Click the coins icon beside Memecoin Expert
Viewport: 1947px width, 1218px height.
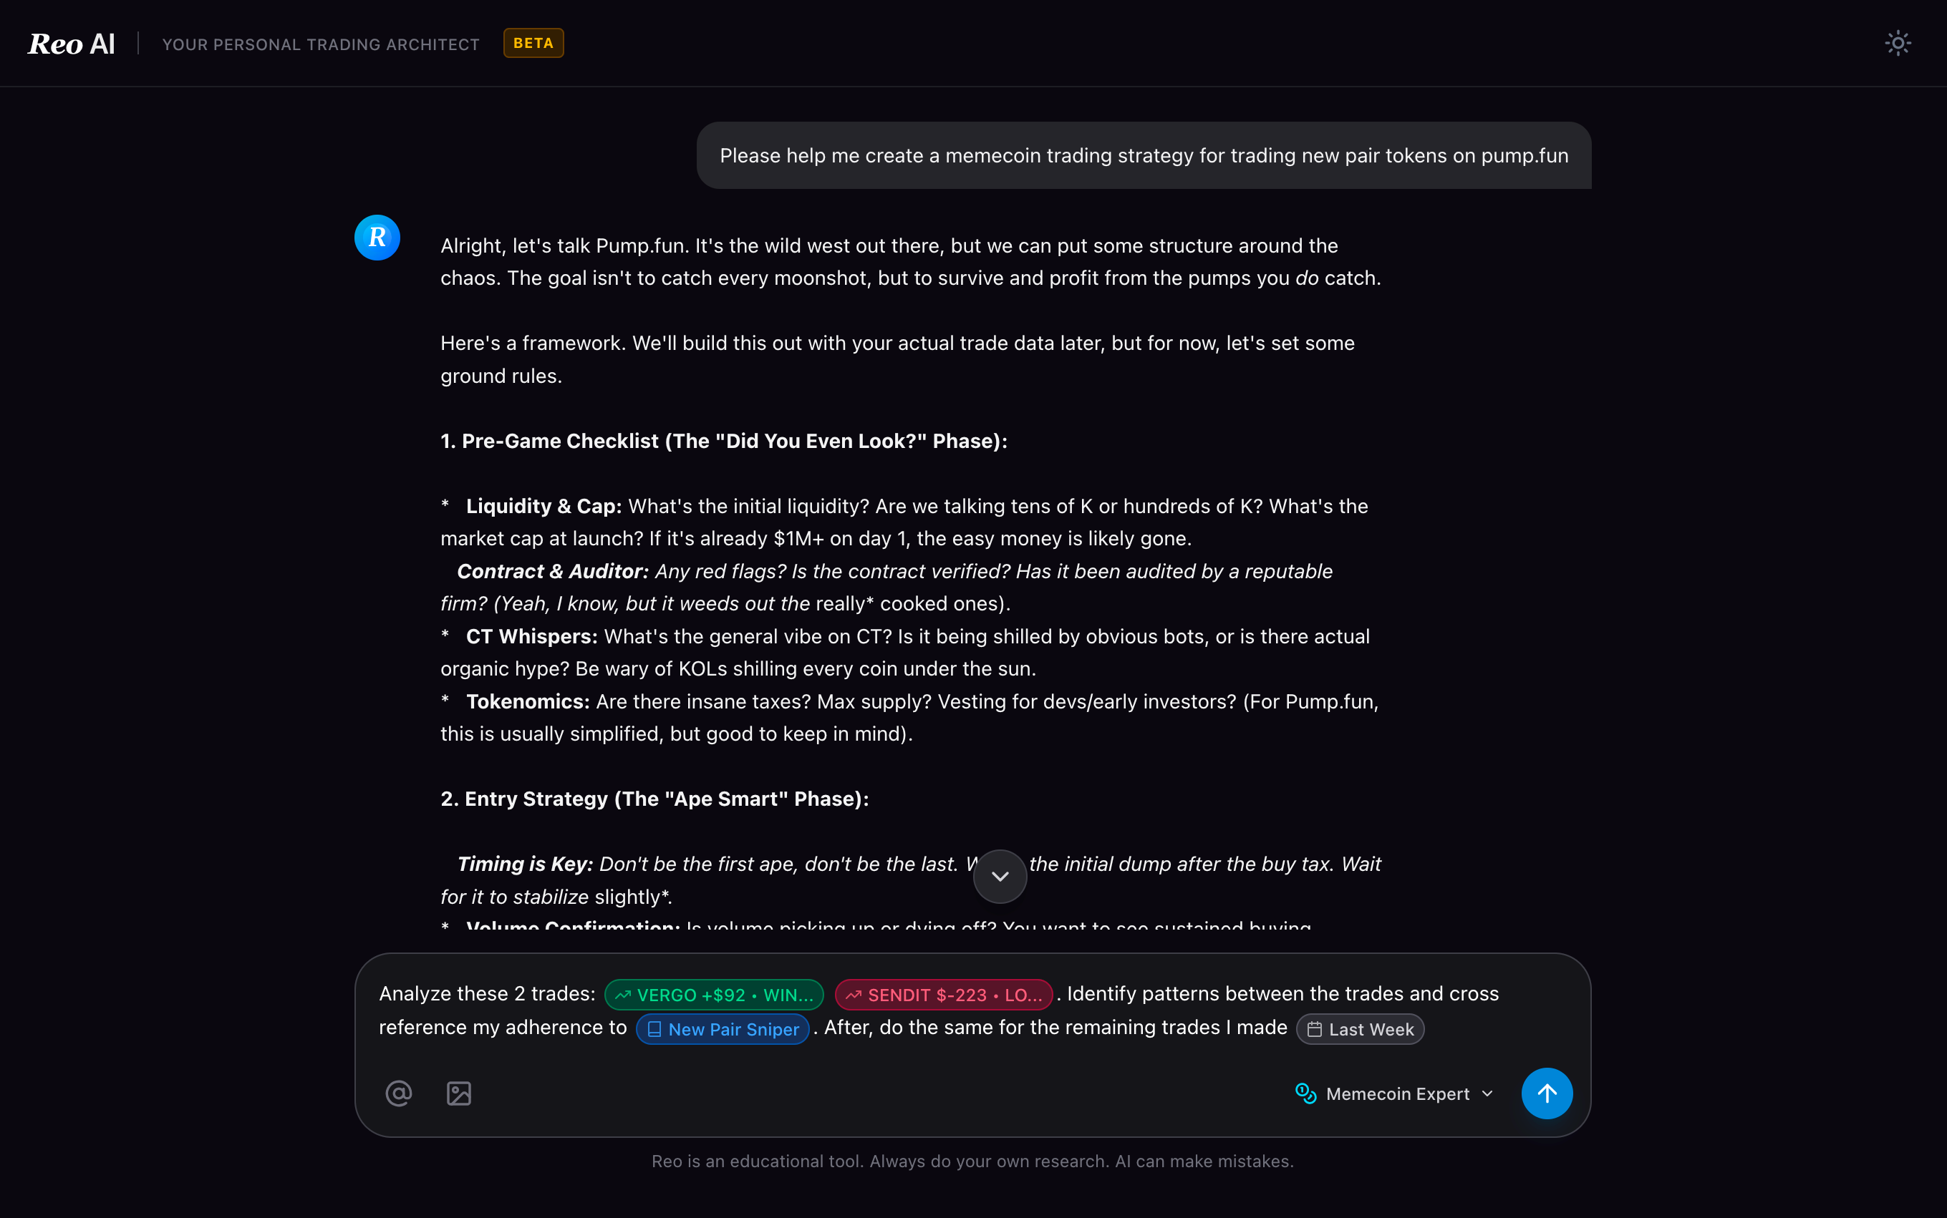(x=1305, y=1093)
